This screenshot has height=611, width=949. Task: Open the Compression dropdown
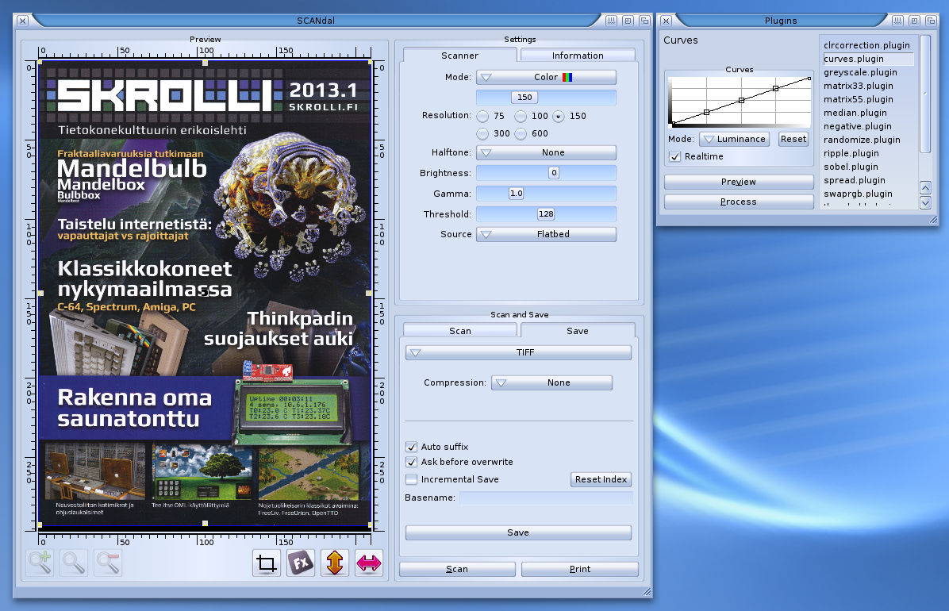pos(551,382)
